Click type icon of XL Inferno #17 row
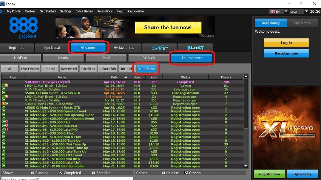The image size is (321, 180). click(x=3, y=166)
